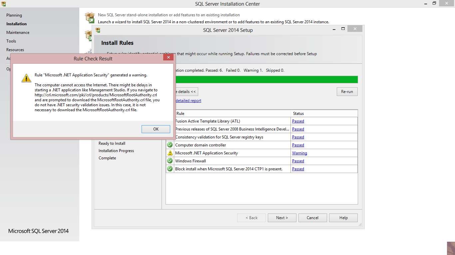This screenshot has width=455, height=255.
Task: Open the Tools section in Installation Center
Action: [x=11, y=41]
